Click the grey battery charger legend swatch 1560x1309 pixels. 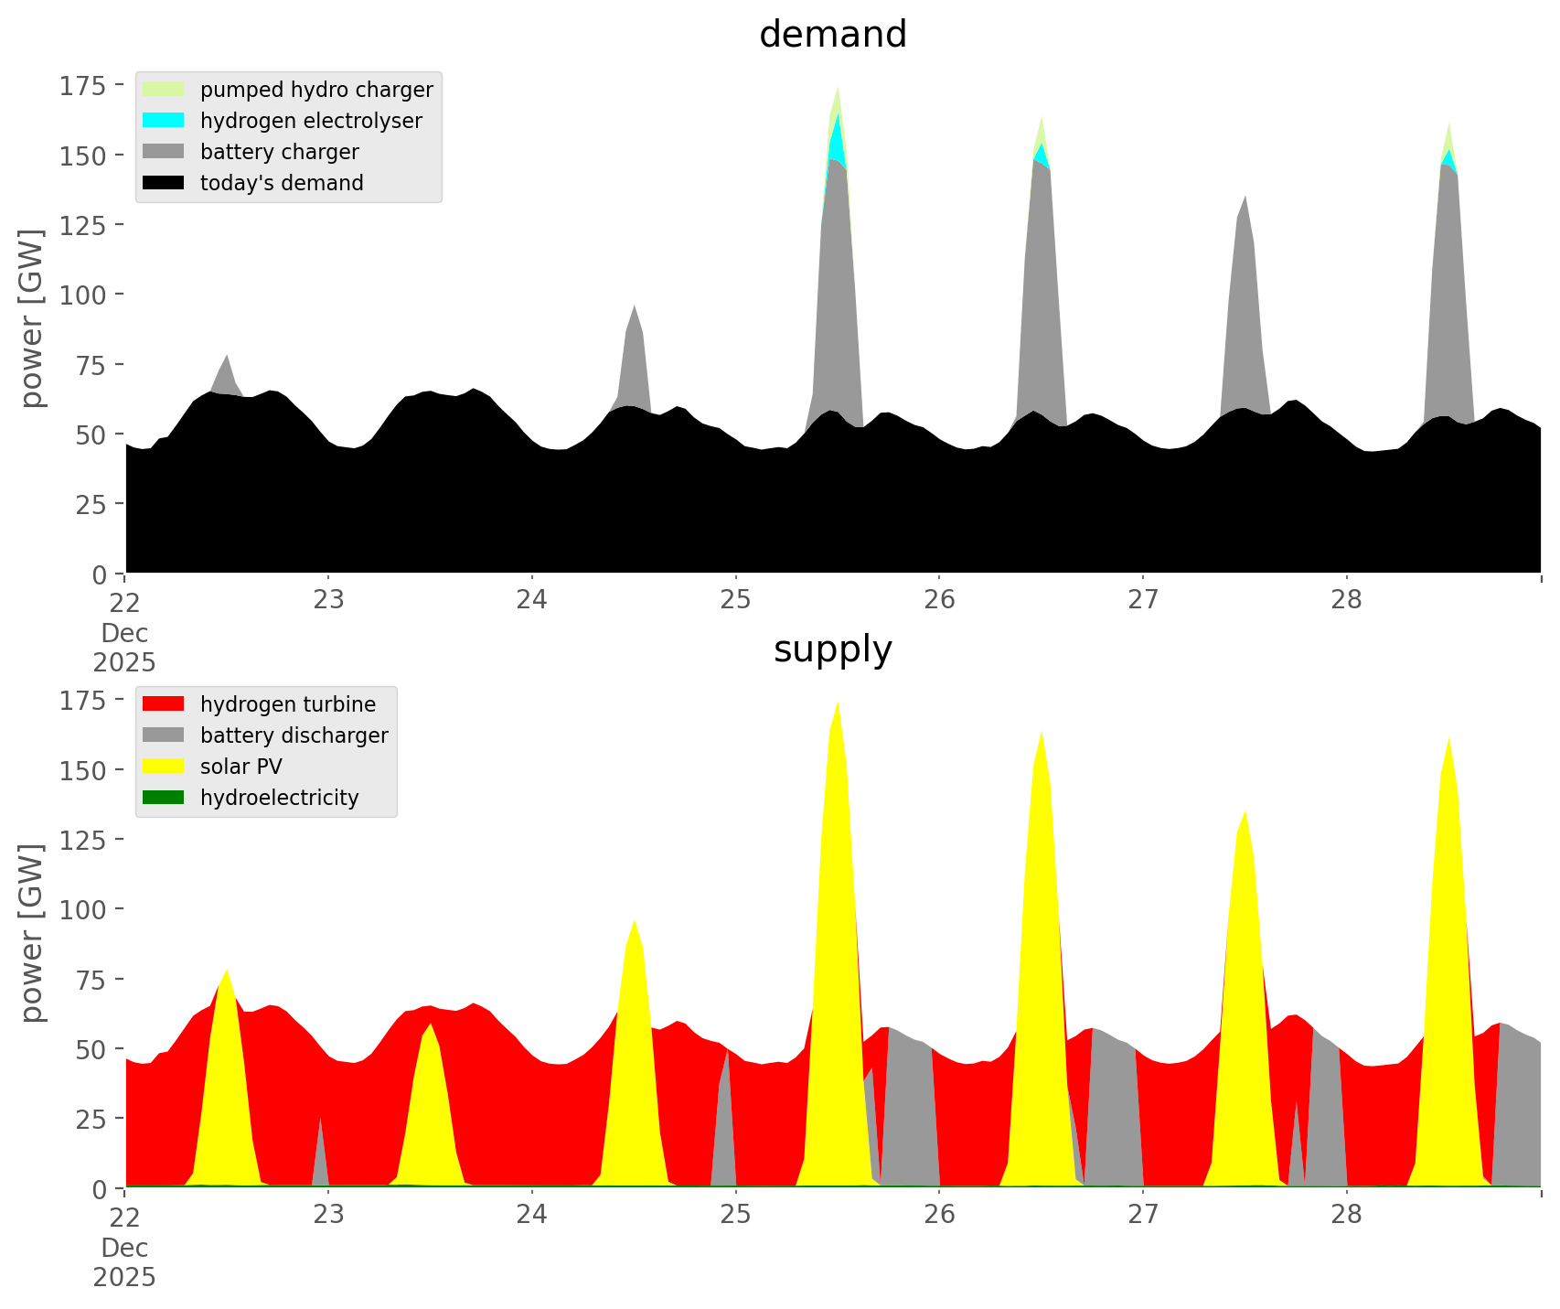point(164,152)
